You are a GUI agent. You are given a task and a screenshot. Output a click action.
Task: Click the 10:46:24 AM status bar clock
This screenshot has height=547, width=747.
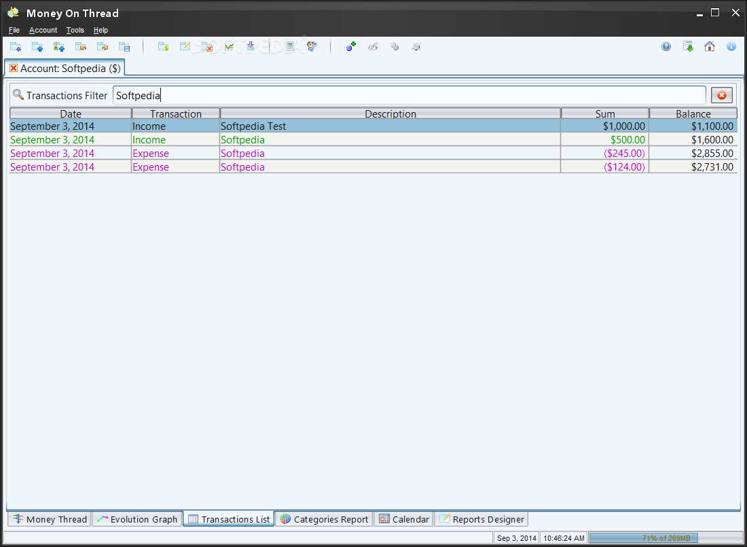tap(564, 538)
